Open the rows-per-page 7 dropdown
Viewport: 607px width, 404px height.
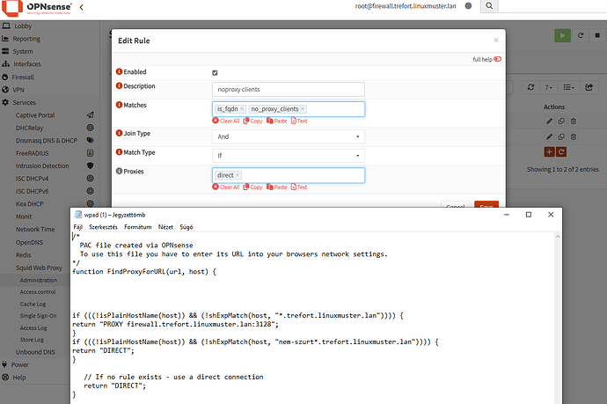549,87
